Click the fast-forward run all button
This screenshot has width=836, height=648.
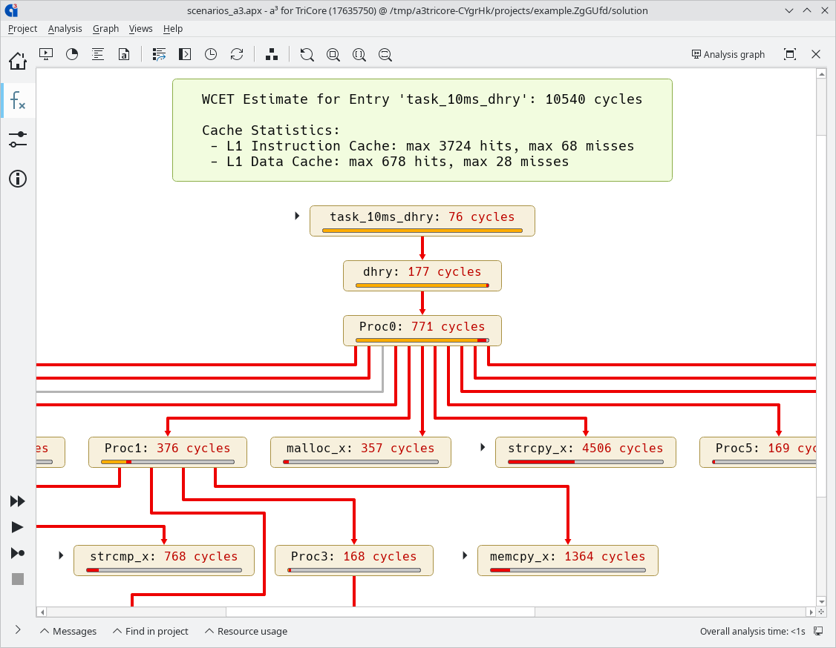click(18, 501)
